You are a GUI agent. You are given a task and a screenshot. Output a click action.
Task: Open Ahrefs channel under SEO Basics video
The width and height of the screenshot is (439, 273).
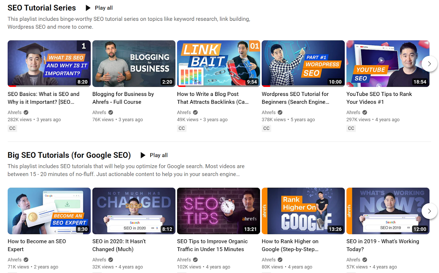pyautogui.click(x=15, y=112)
